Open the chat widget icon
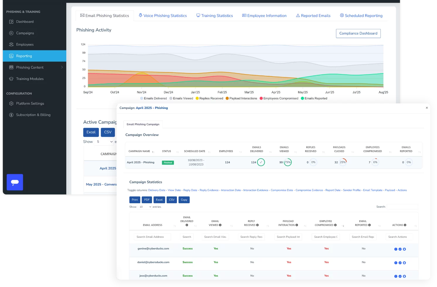437x287 pixels. click(x=15, y=182)
